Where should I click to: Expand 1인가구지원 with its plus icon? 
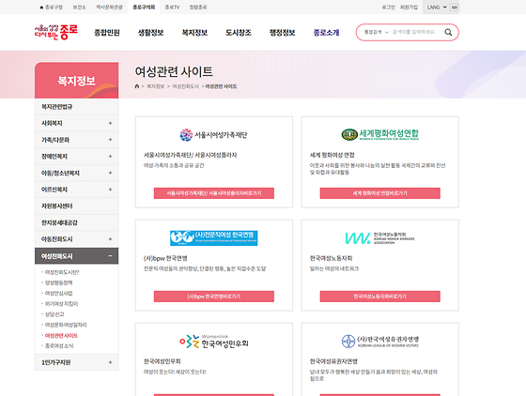[110, 362]
